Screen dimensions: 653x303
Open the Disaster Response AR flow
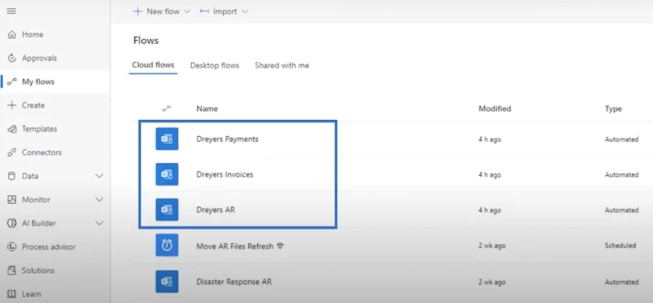234,282
